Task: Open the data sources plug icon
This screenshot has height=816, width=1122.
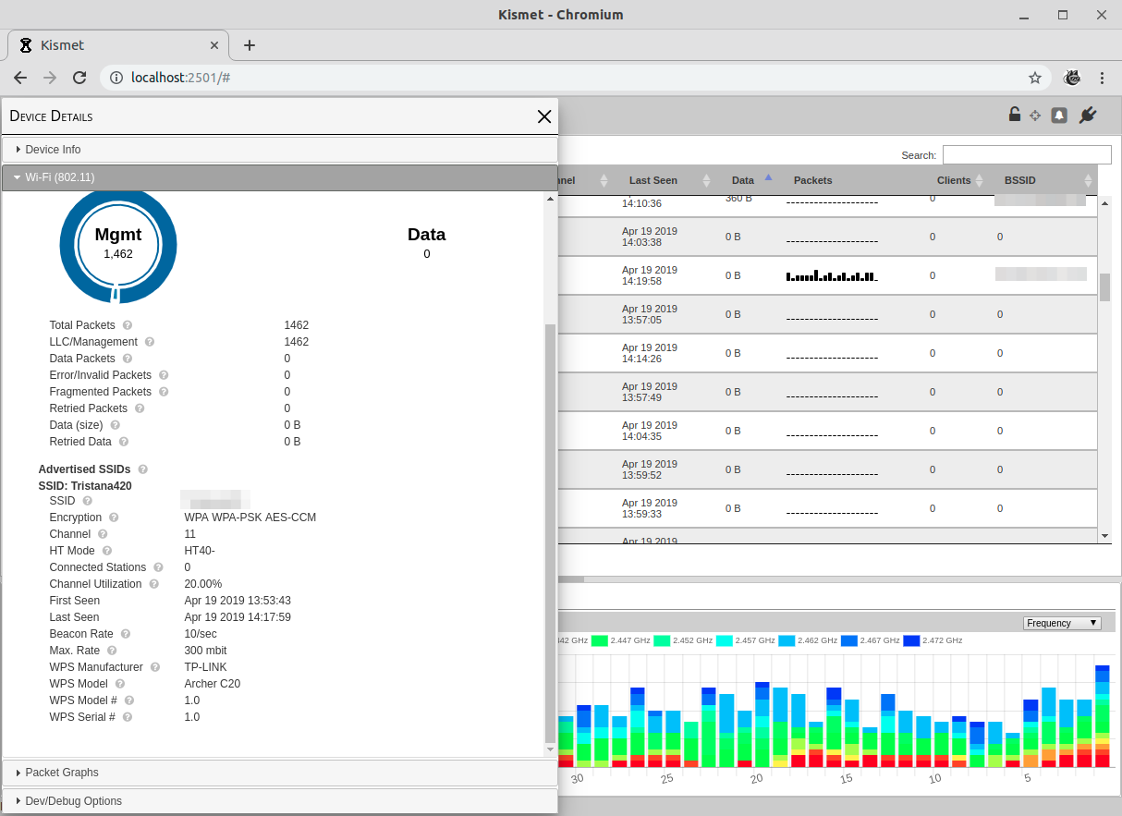Action: 1088,115
